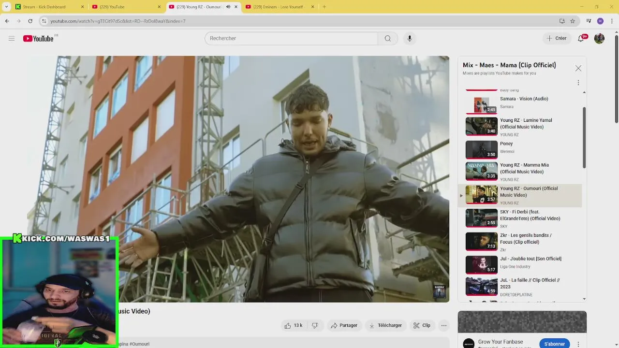619x348 pixels.
Task: Open the YouTube hamburger guide menu
Action: click(12, 38)
